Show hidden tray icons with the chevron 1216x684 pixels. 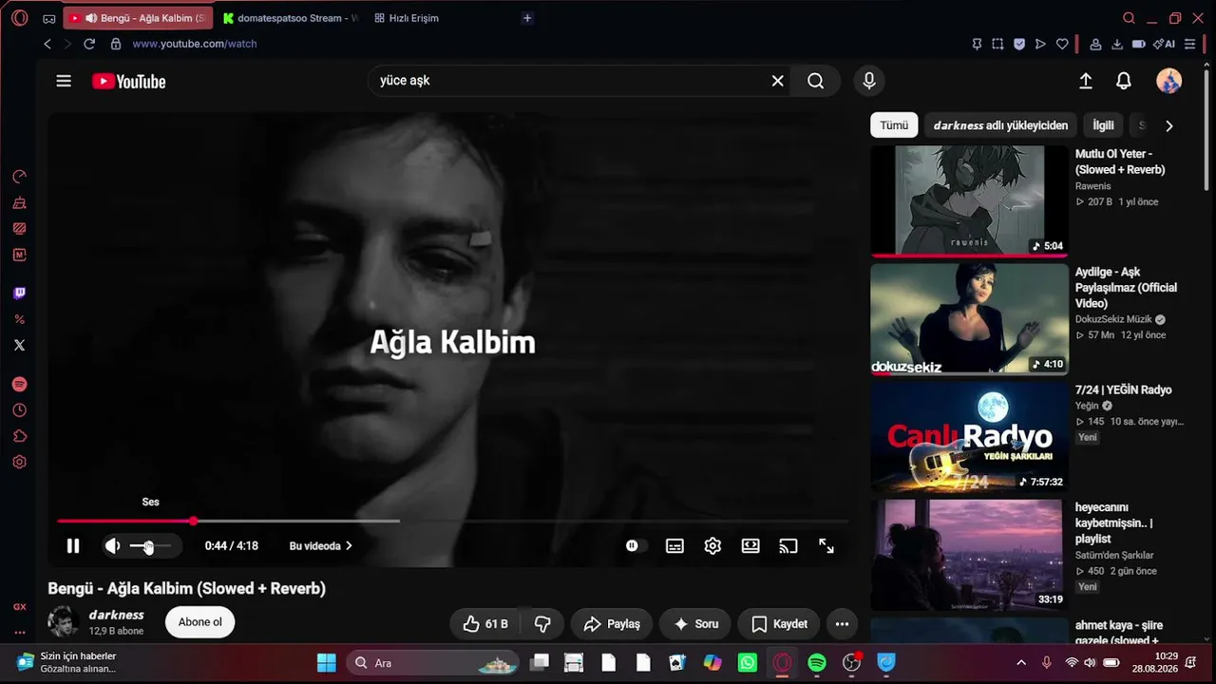coord(1021,663)
